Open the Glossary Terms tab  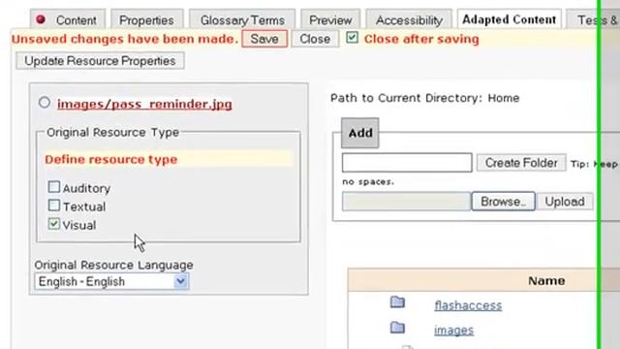[242, 20]
